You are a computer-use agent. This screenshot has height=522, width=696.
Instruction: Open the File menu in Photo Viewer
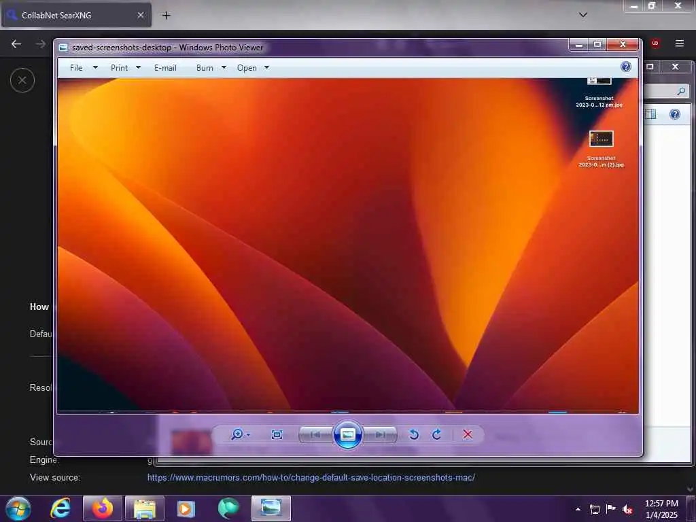(76, 68)
